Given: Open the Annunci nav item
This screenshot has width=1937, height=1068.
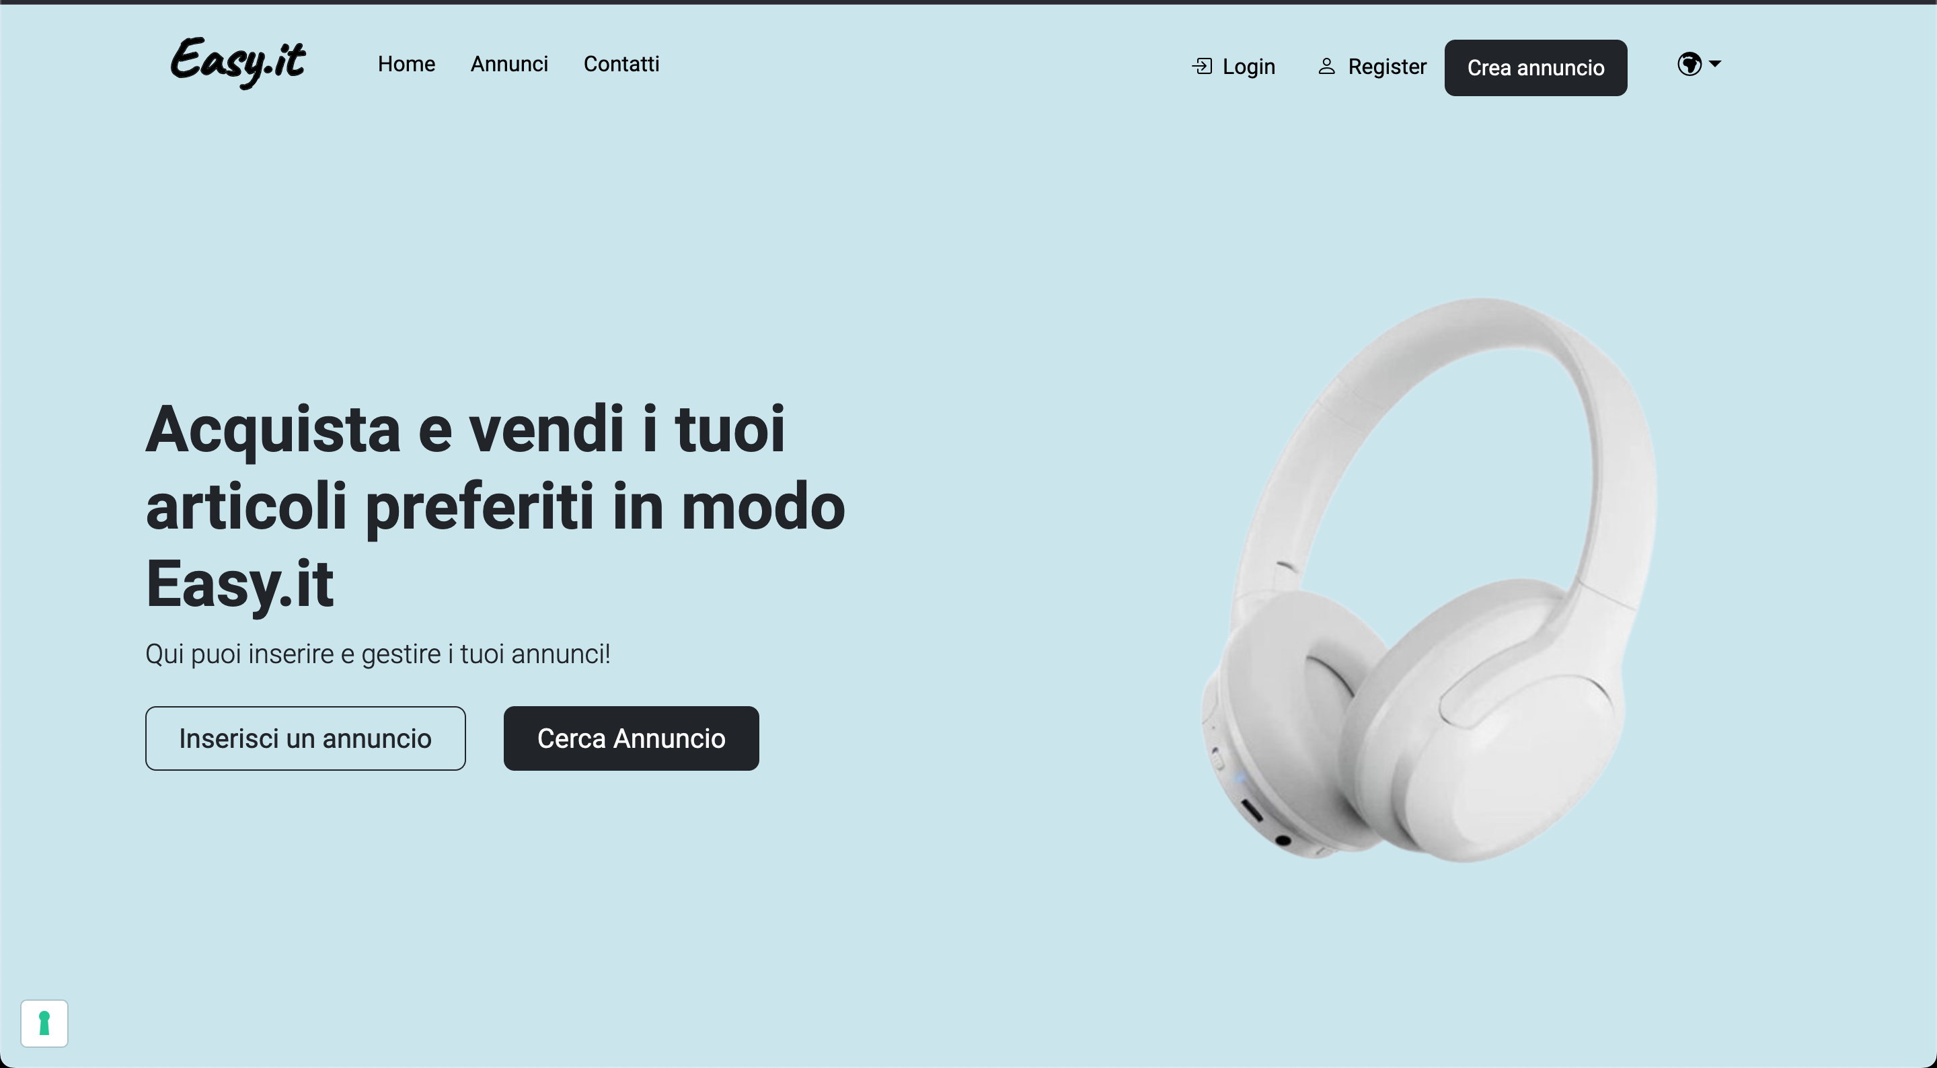Looking at the screenshot, I should coord(509,64).
